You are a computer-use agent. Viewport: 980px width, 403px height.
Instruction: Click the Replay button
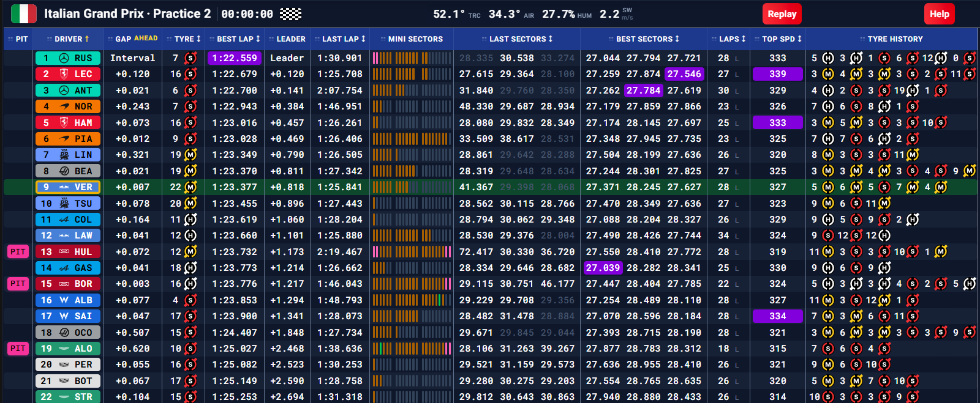[782, 14]
